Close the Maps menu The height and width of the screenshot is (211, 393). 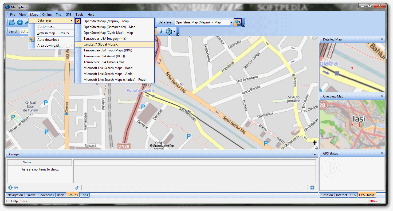[34, 15]
